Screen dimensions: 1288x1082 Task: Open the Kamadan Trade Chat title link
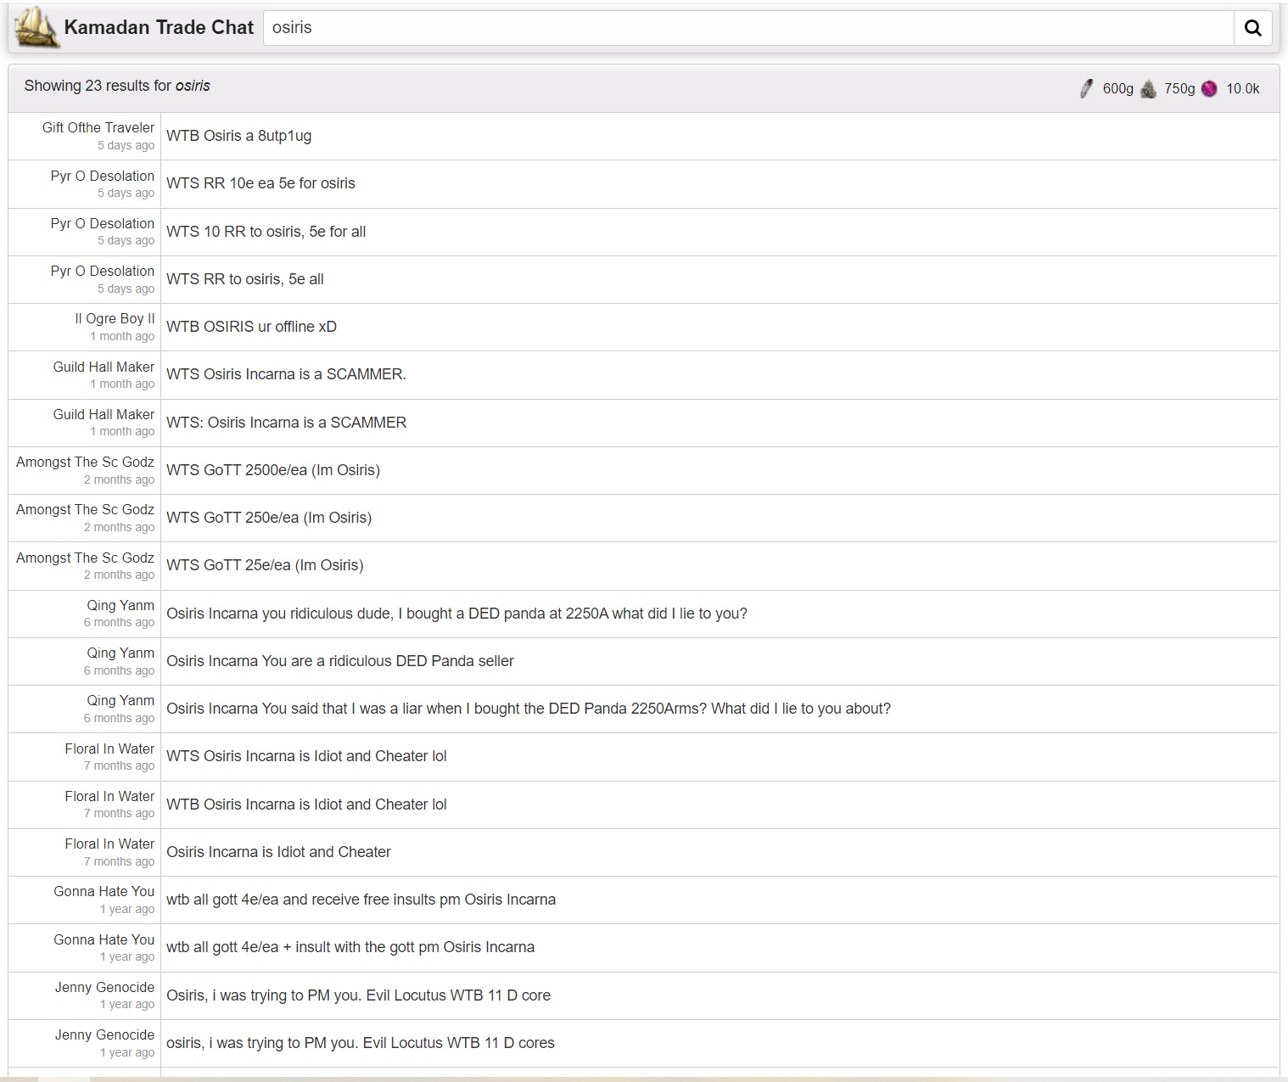[159, 28]
